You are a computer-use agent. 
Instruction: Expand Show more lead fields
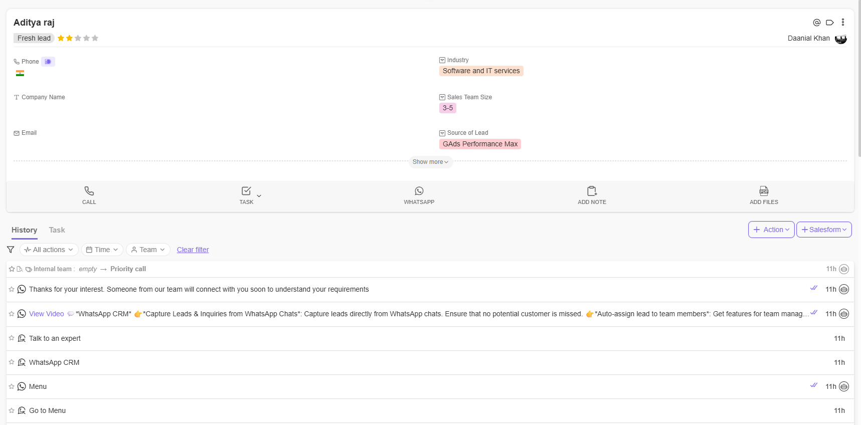click(x=430, y=162)
